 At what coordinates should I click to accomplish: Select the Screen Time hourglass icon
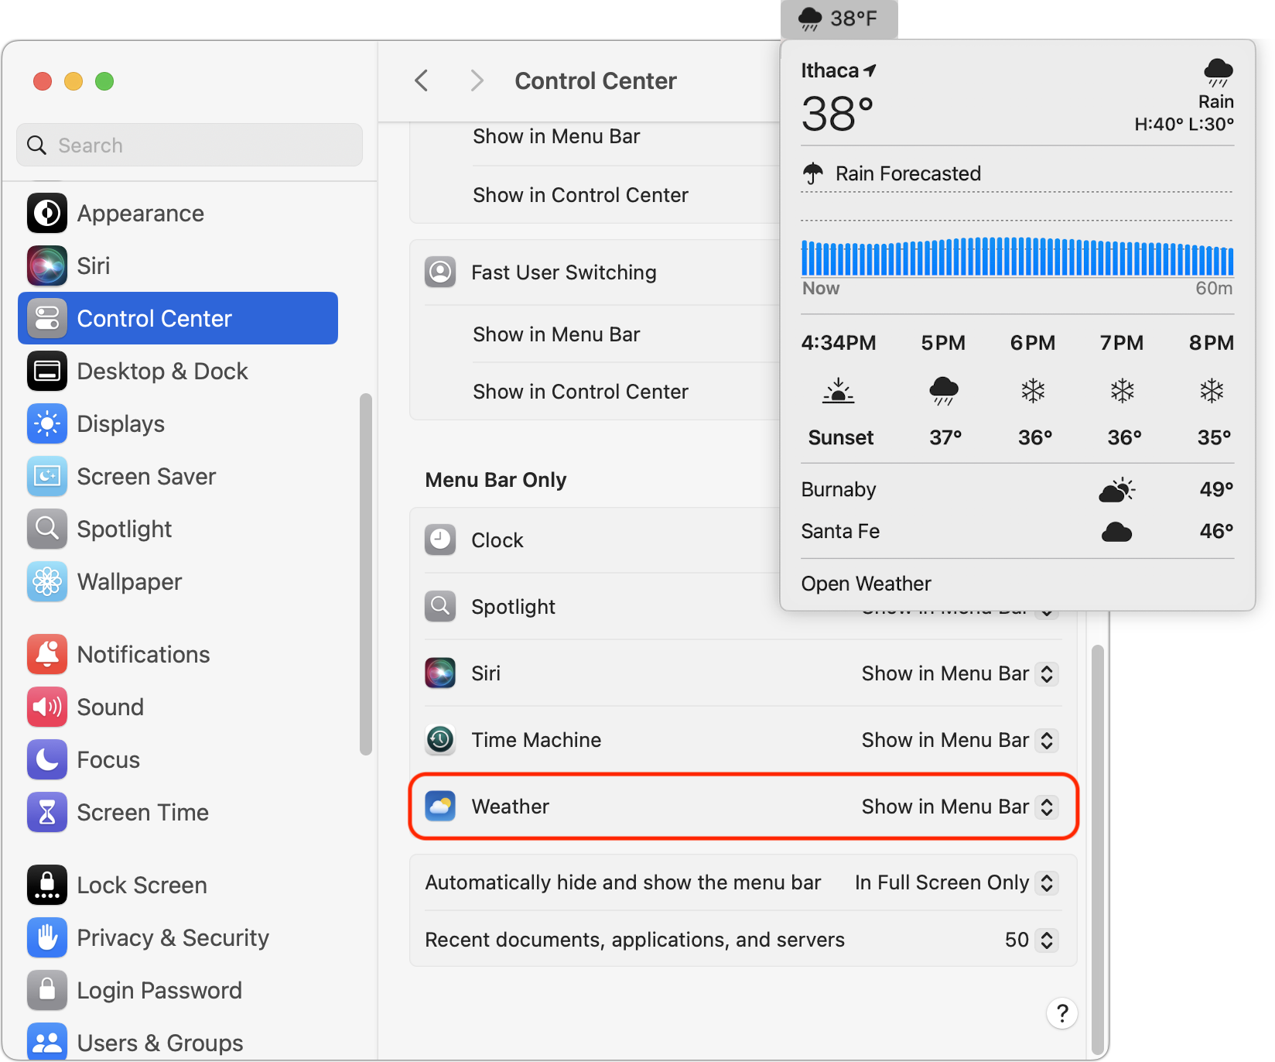[x=47, y=812]
